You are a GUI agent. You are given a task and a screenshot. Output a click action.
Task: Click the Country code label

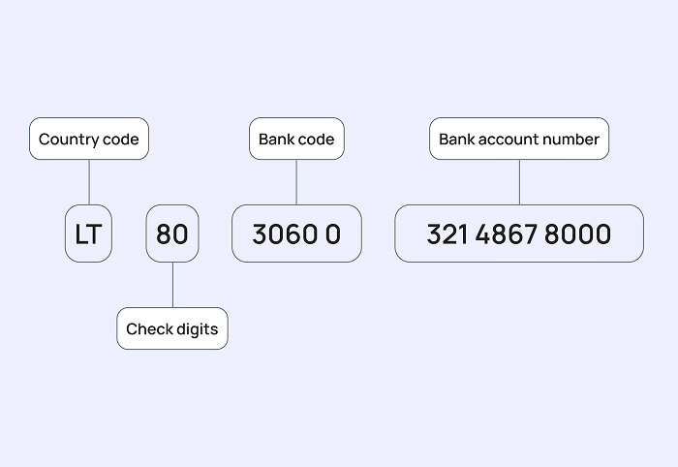coord(89,139)
